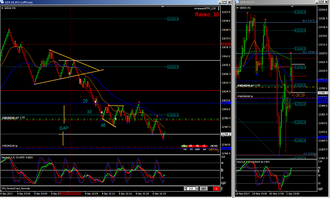Select the #86246264 sell 1.00 order line label in the M3 chart

pos(14,118)
